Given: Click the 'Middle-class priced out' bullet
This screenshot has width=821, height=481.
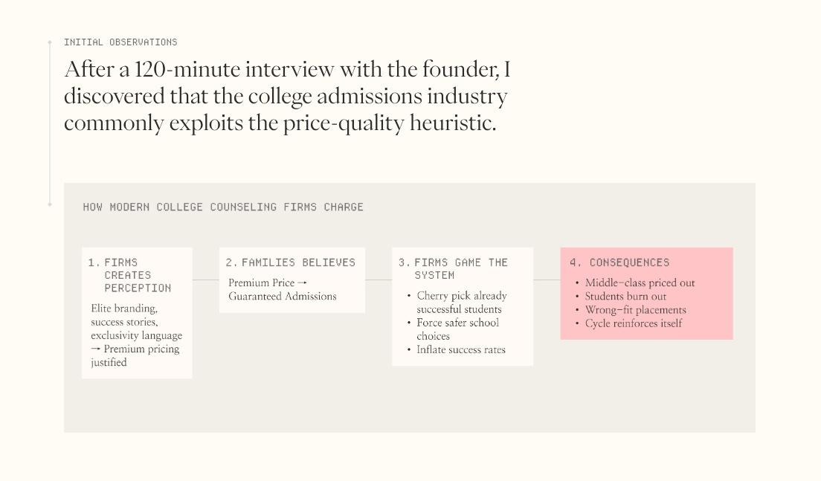Looking at the screenshot, I should click(x=640, y=283).
